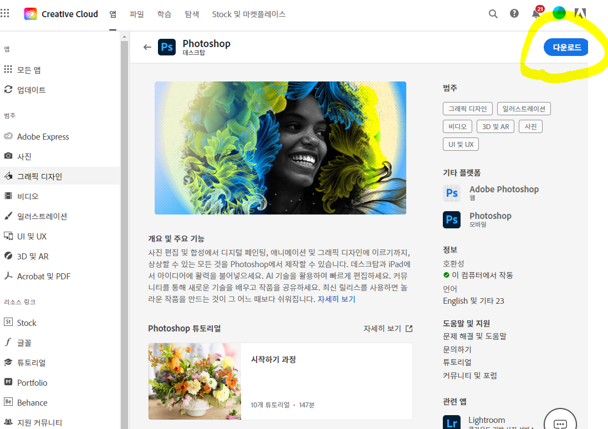The height and width of the screenshot is (429, 608).
Task: Click the Photoshop hero artwork image
Action: [x=280, y=148]
